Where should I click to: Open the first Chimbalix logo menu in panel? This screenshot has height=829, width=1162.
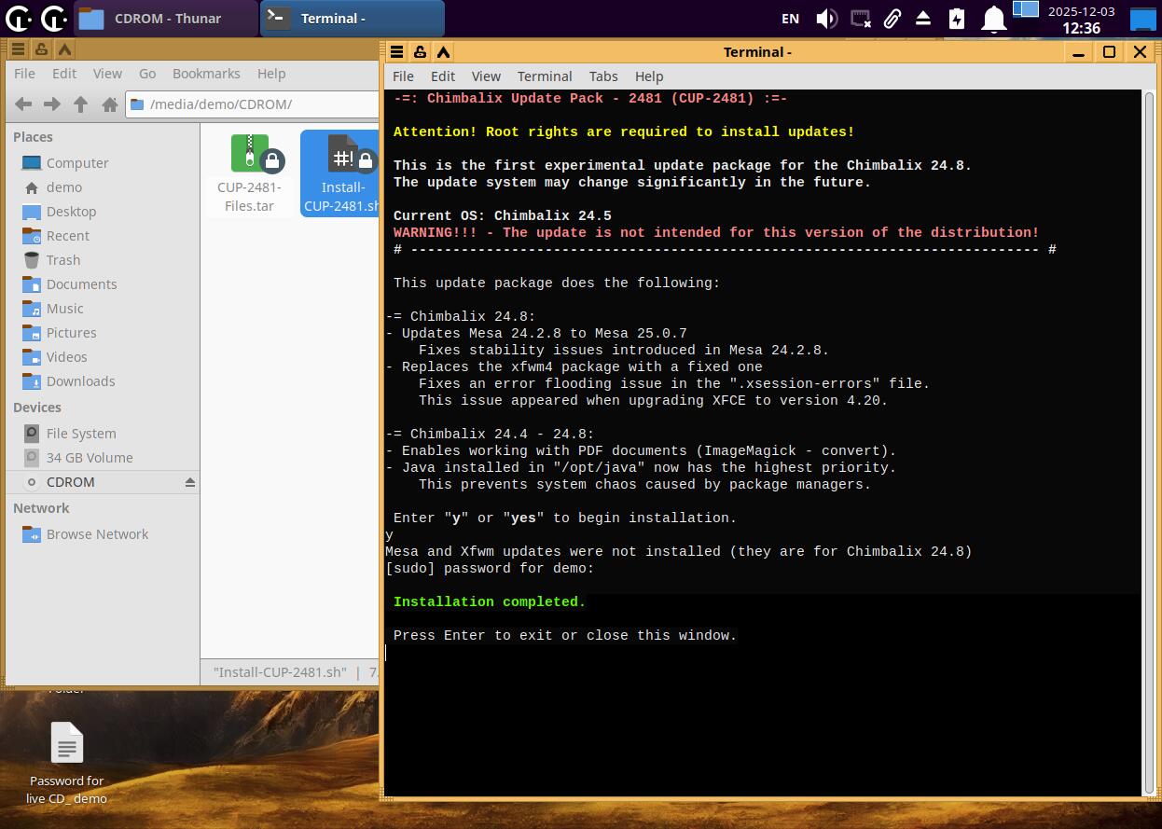tap(19, 18)
